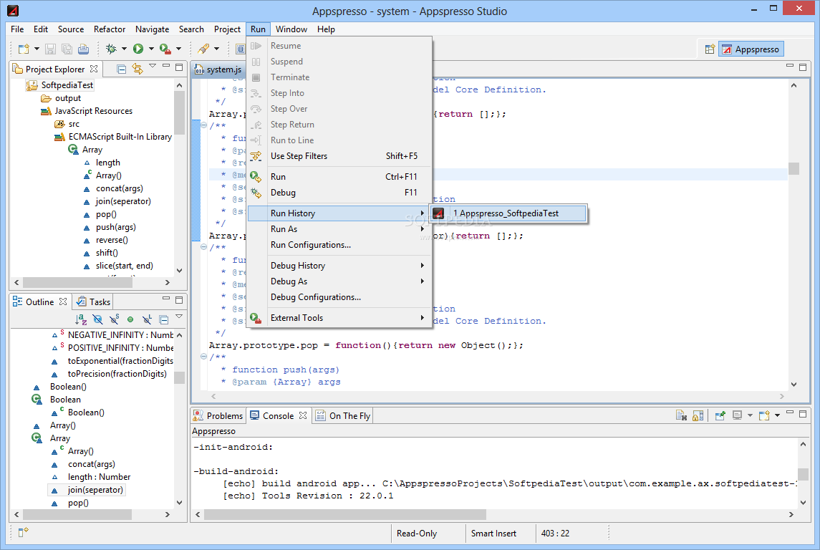This screenshot has height=550, width=820.
Task: Close the Console view
Action: (303, 415)
